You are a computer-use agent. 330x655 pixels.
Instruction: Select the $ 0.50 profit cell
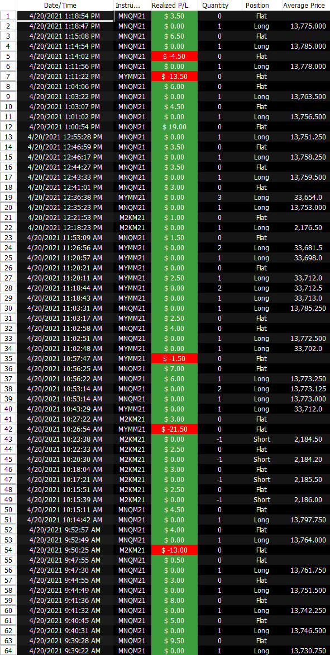point(174,560)
